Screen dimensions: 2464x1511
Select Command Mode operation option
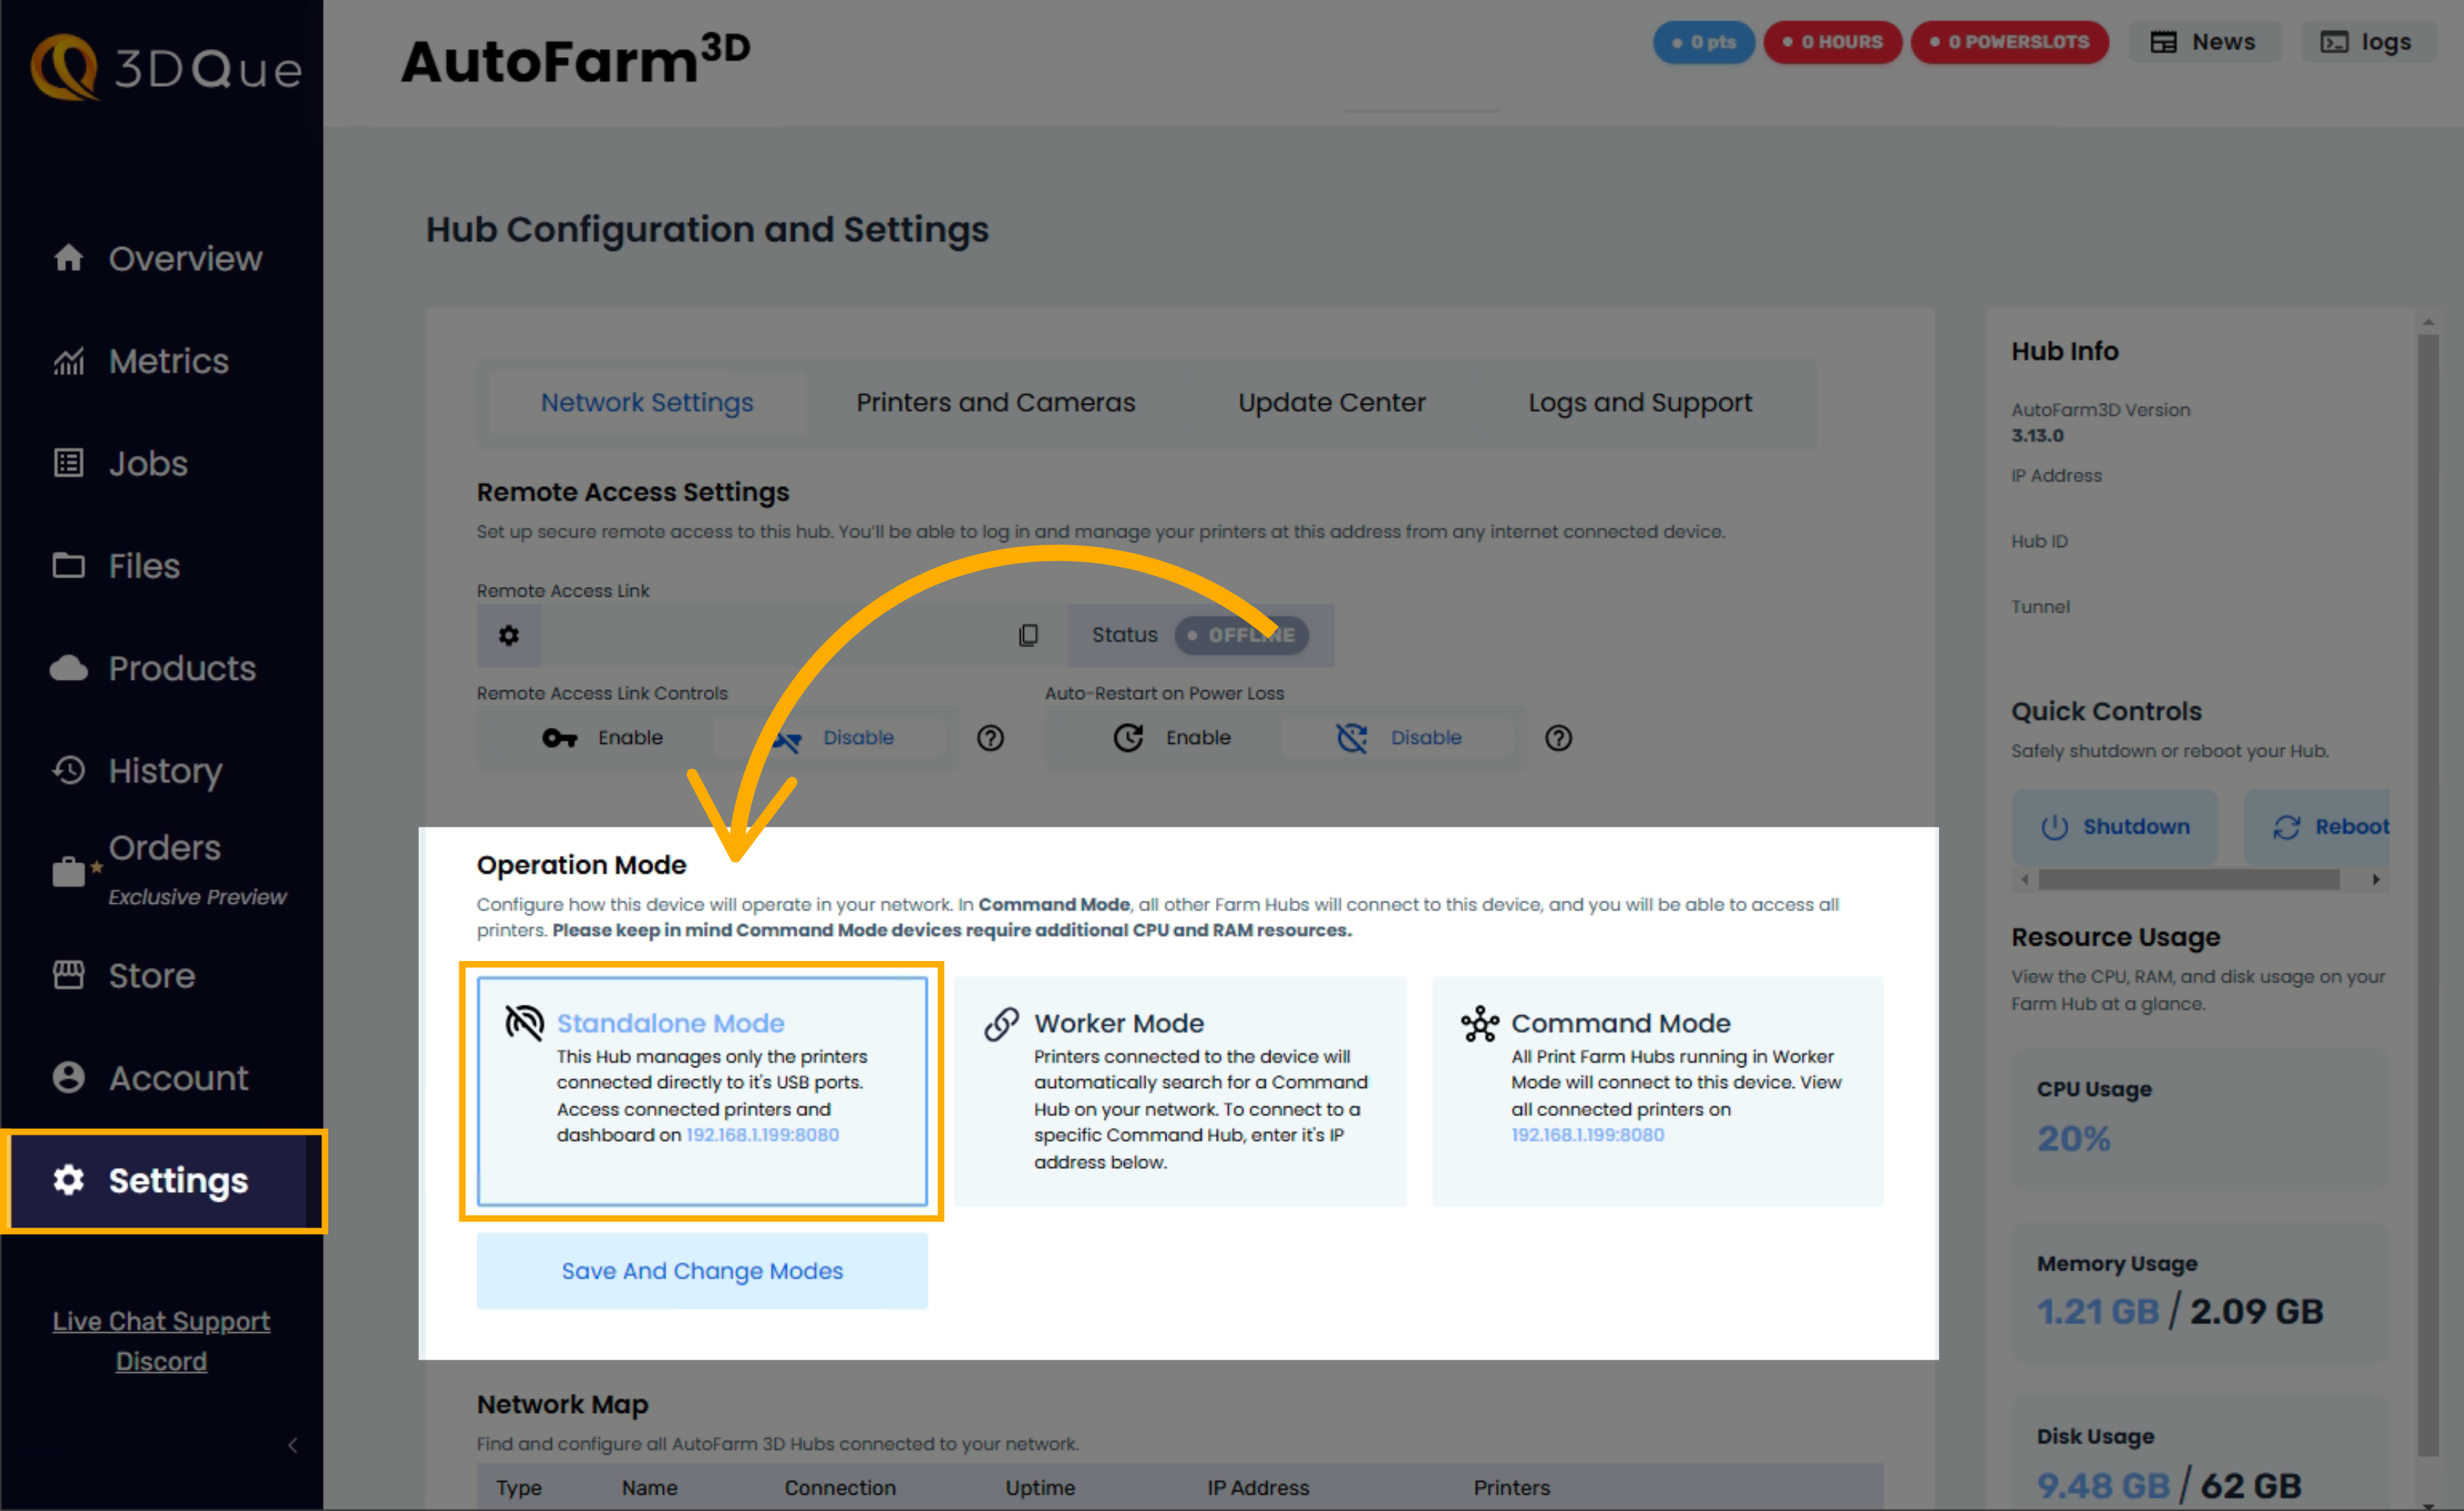click(1656, 1089)
